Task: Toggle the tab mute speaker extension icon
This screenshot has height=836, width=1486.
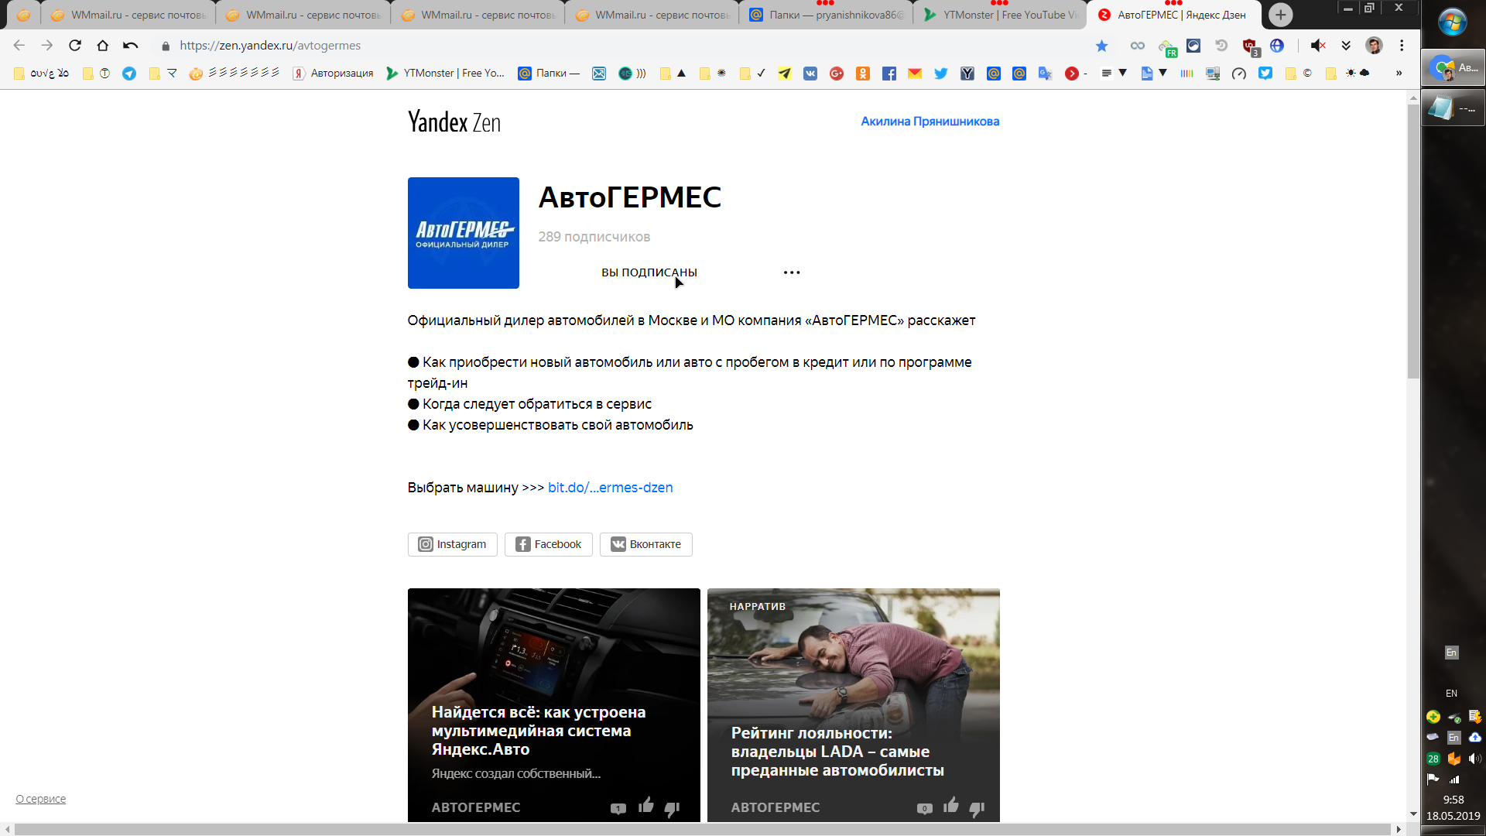Action: click(1318, 46)
